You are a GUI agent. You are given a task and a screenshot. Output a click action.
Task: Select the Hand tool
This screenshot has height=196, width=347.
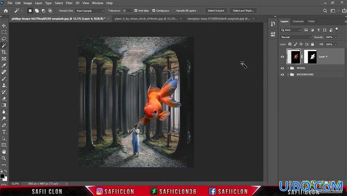[x=4, y=152]
